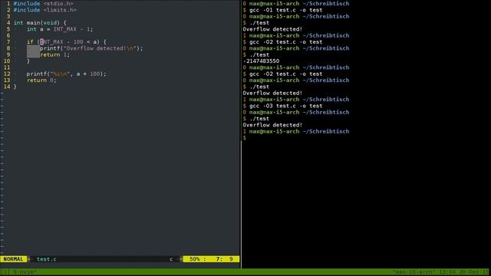Click the highlighted cursor character on line 7

[x=41, y=42]
